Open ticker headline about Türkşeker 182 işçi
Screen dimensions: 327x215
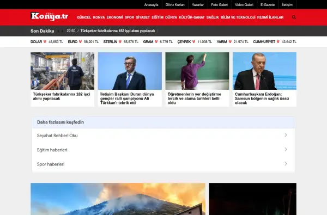tap(118, 31)
